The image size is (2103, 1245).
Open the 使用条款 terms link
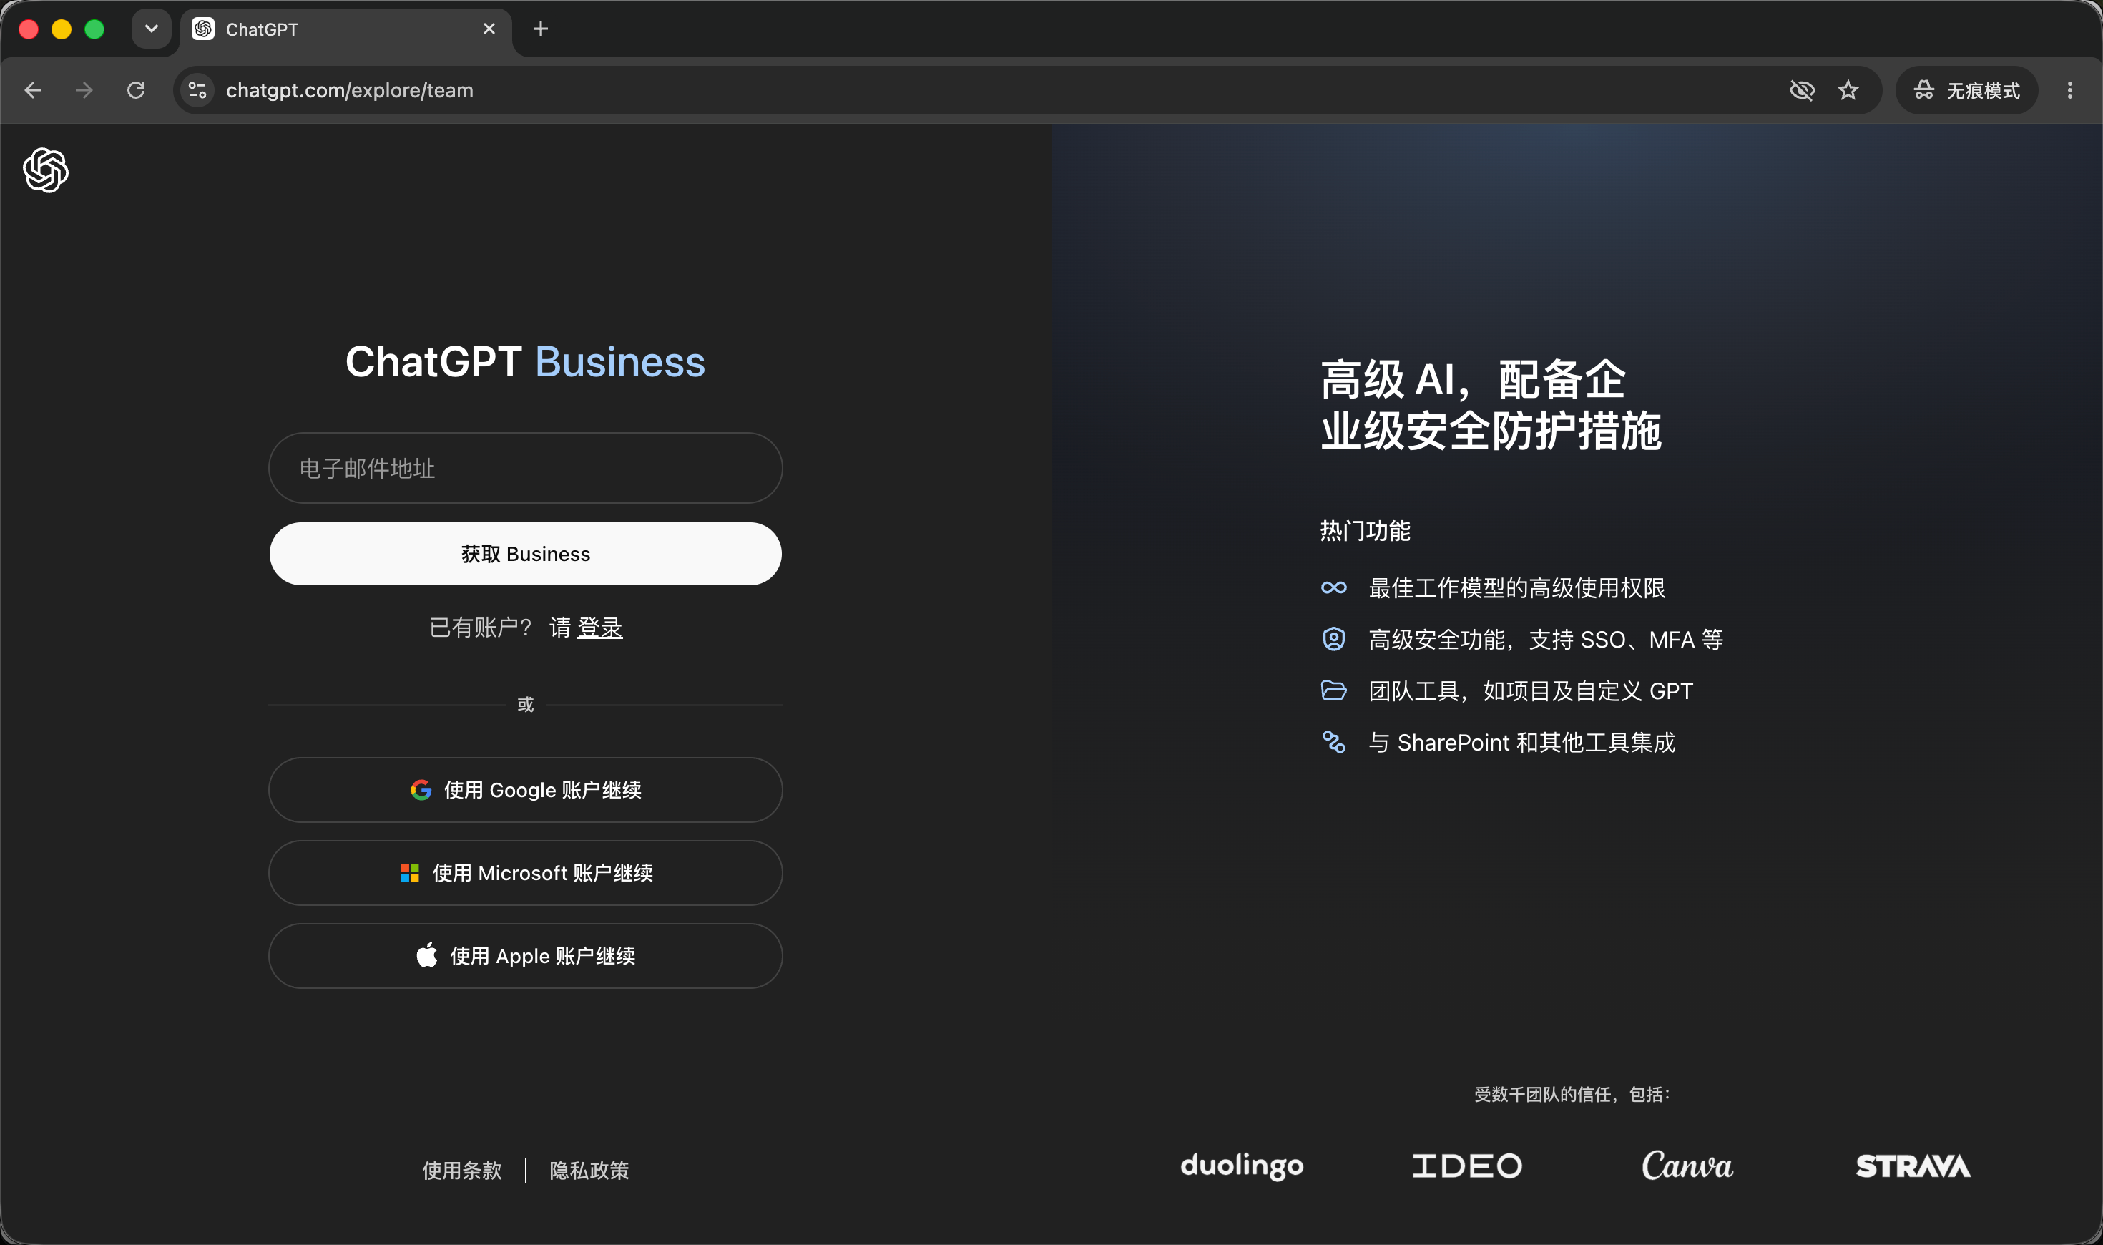462,1171
